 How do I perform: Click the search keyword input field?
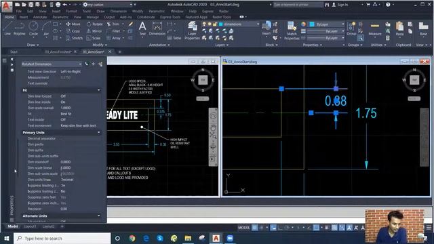[298, 5]
